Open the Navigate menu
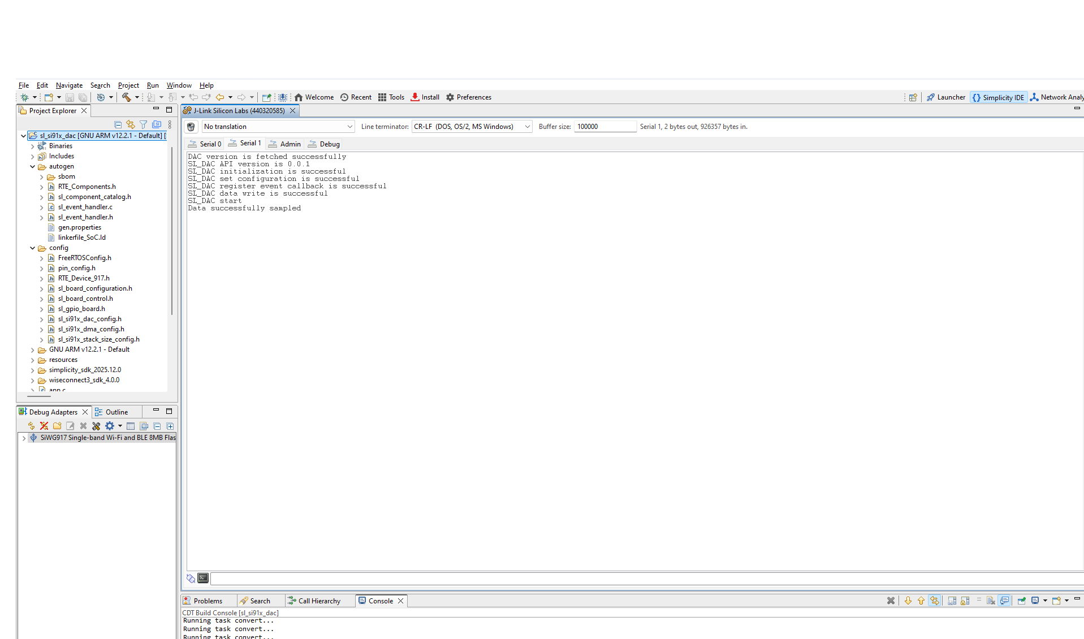Screen dimensions: 1084x639 (69, 85)
